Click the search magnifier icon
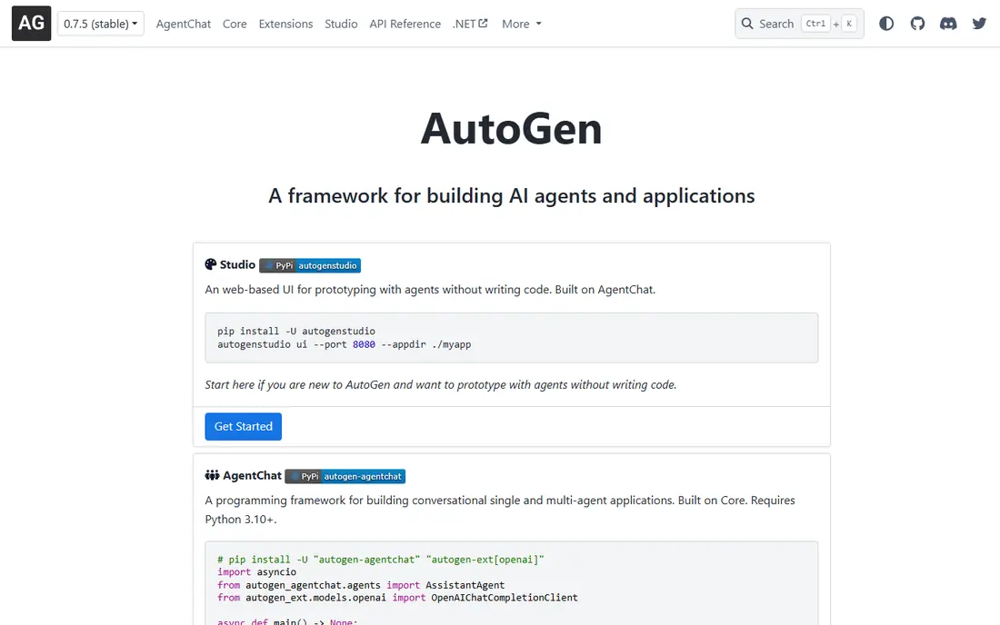Image resolution: width=1000 pixels, height=625 pixels. tap(746, 24)
